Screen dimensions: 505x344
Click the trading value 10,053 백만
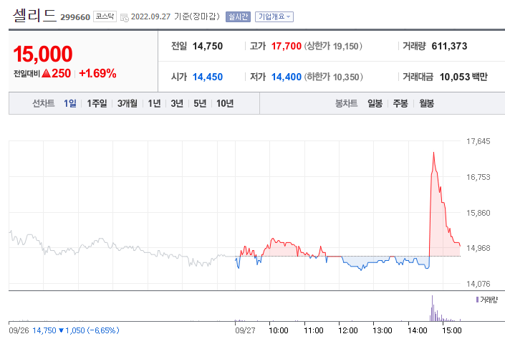(463, 77)
